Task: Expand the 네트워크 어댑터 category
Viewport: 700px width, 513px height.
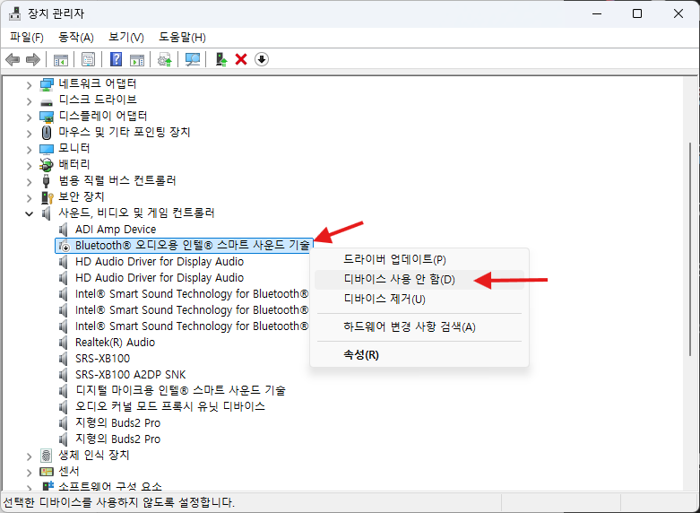Action: click(29, 84)
